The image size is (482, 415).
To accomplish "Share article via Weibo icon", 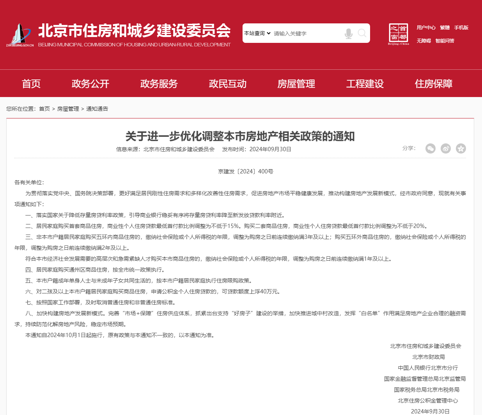I will click(446, 148).
